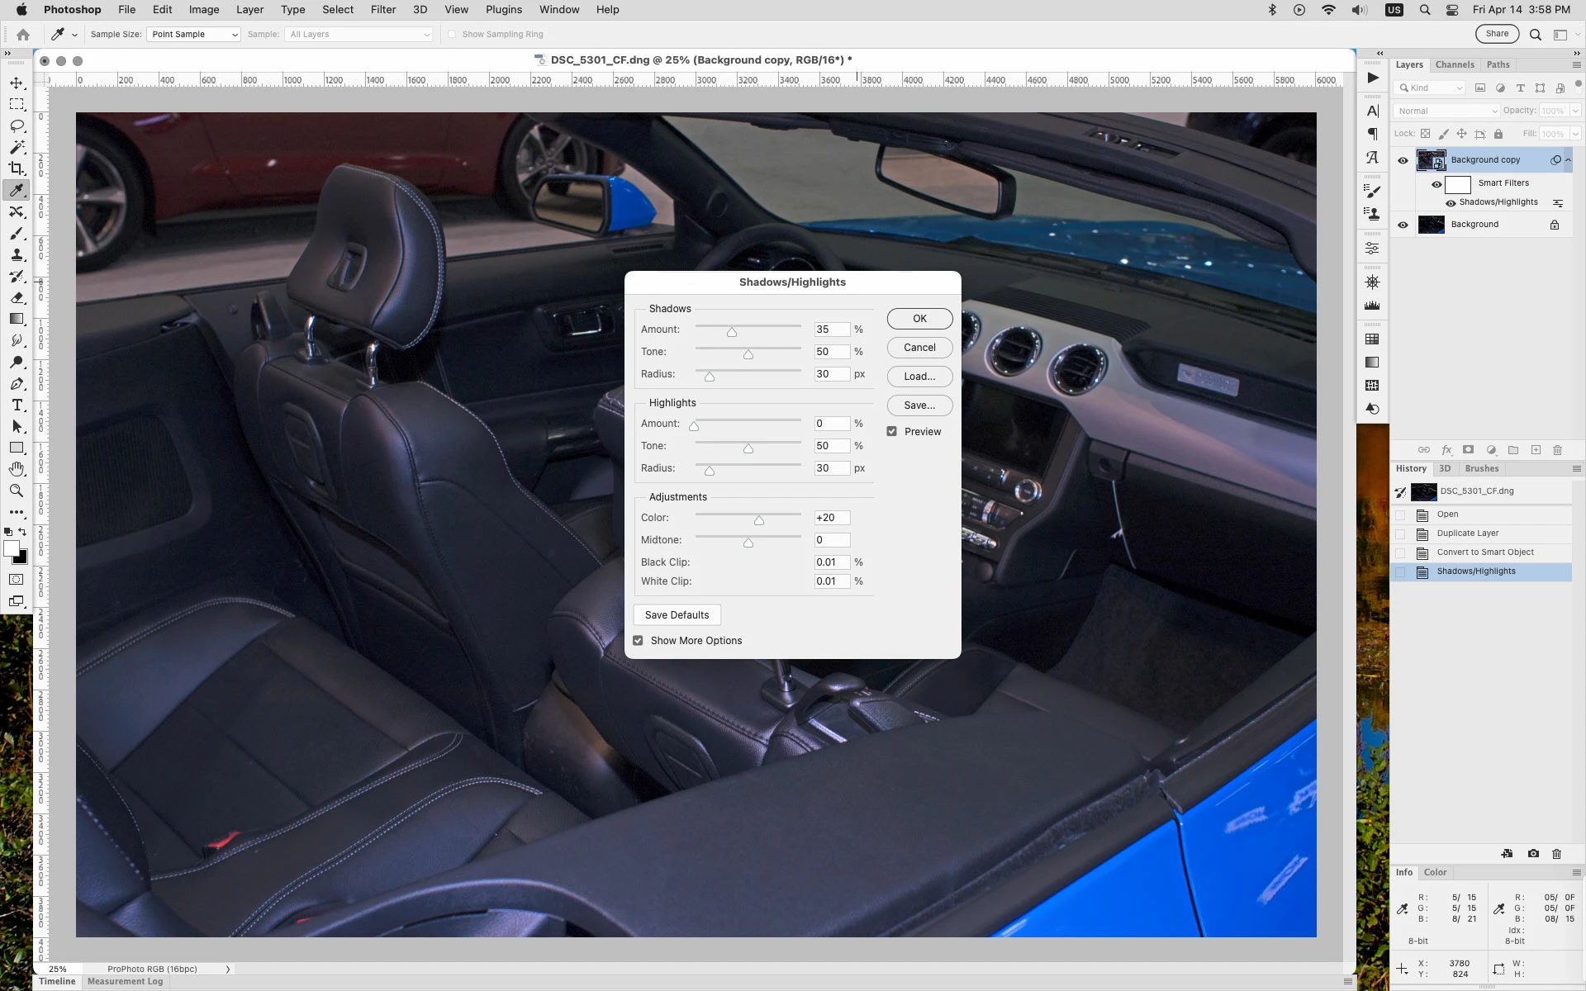This screenshot has height=991, width=1586.
Task: Select the Hand tool
Action: click(17, 469)
